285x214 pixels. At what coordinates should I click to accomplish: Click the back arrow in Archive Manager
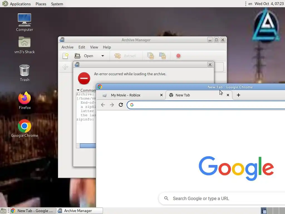click(65, 67)
